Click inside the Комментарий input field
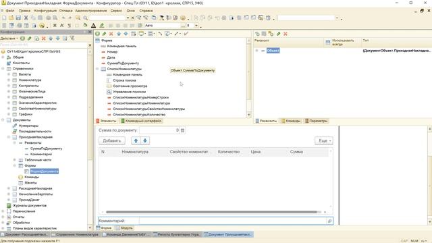 (233, 221)
